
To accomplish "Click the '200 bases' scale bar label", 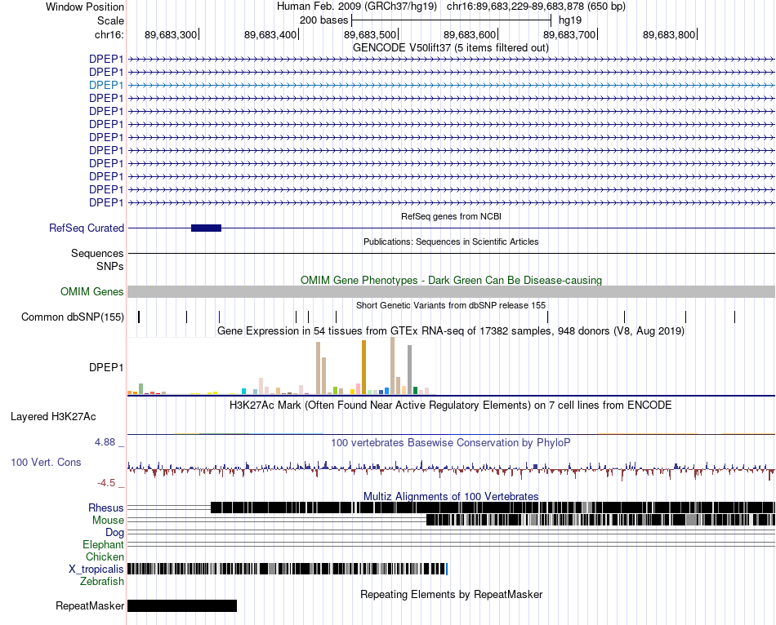I will pyautogui.click(x=323, y=20).
